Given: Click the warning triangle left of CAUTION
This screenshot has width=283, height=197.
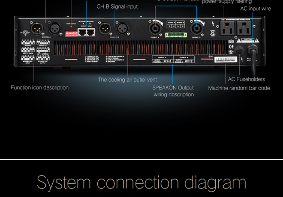Looking at the screenshot, I should pos(239,40).
